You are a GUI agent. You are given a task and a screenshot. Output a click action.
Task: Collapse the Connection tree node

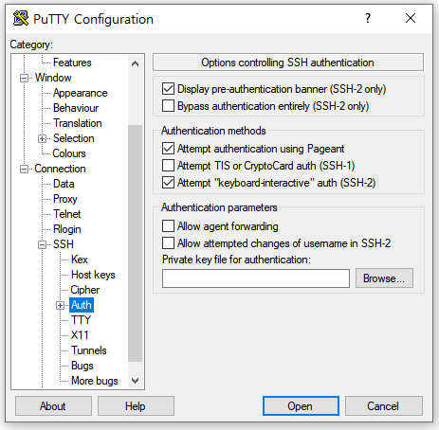point(24,169)
